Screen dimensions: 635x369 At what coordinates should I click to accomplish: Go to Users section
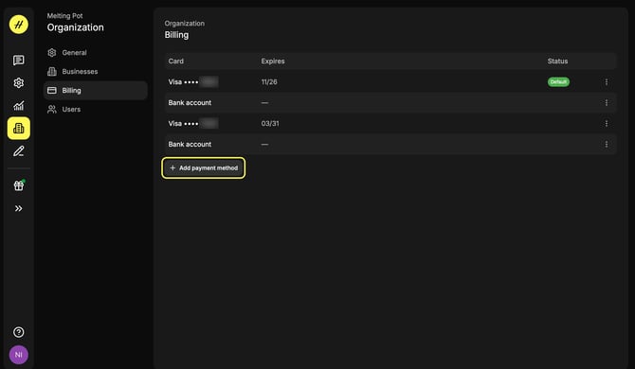[x=95, y=109]
